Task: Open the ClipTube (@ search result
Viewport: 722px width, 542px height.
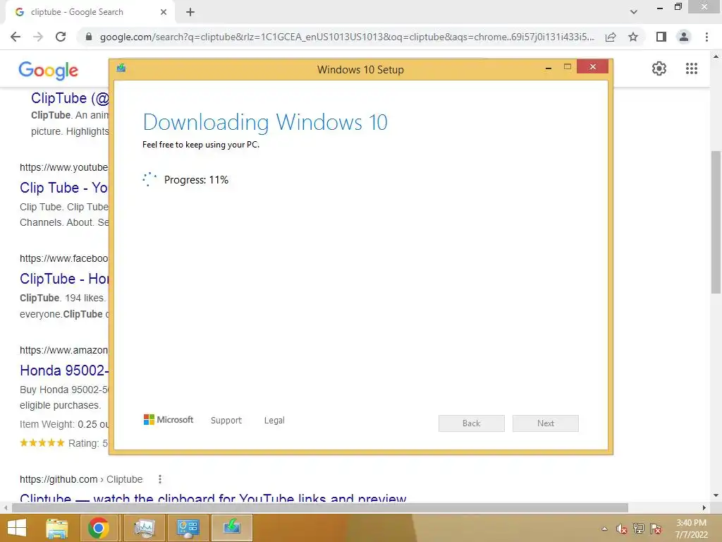Action: tap(70, 97)
